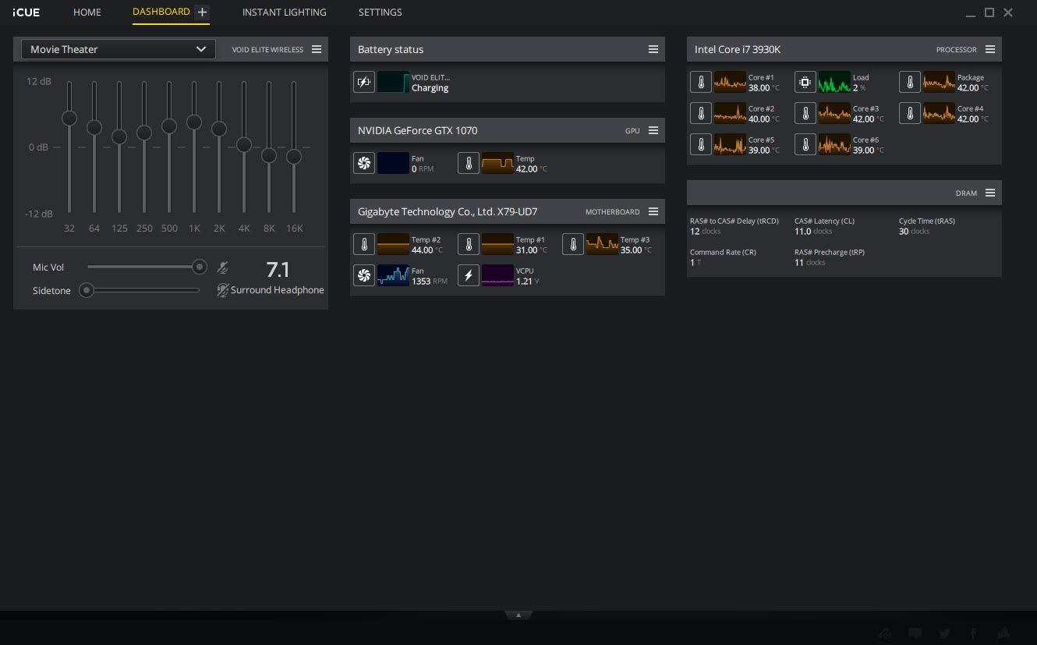Switch to the DASHBOARD tab
This screenshot has height=645, width=1037.
tap(161, 12)
